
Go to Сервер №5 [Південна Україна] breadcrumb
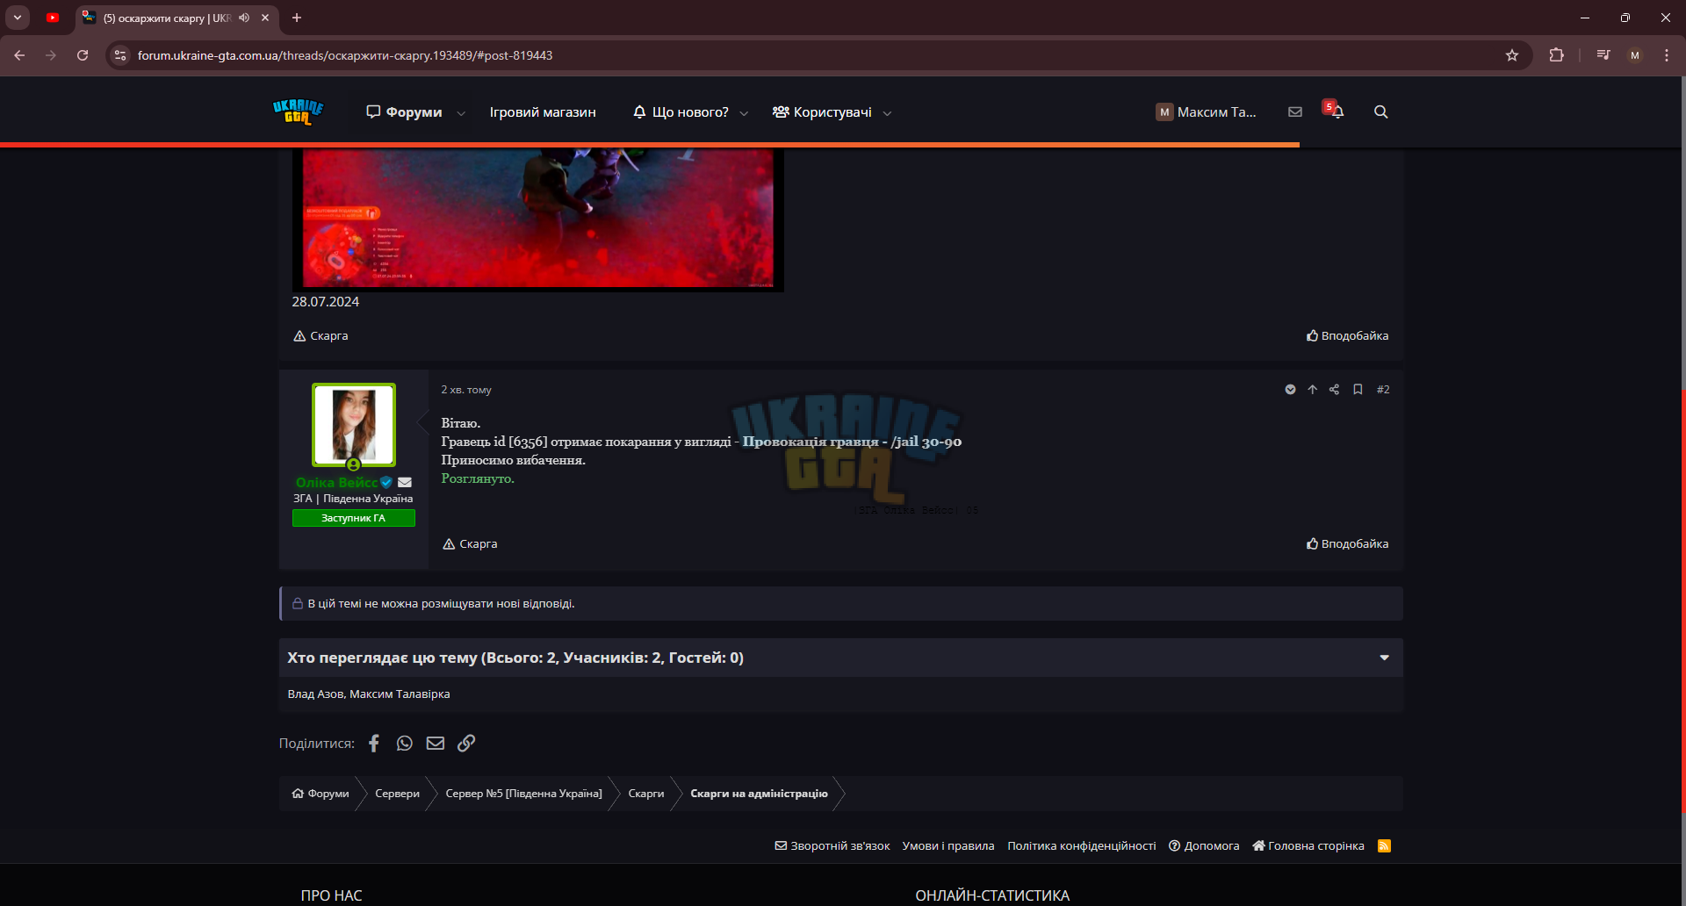523,794
